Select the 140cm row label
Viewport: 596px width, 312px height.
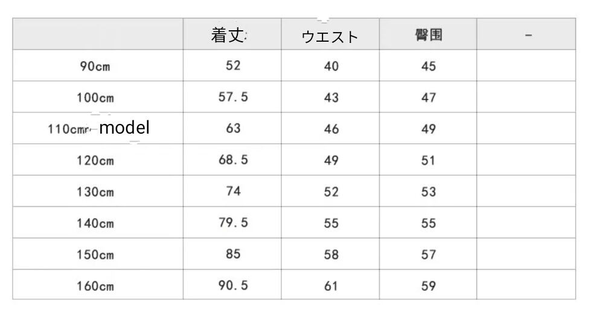[x=95, y=223]
